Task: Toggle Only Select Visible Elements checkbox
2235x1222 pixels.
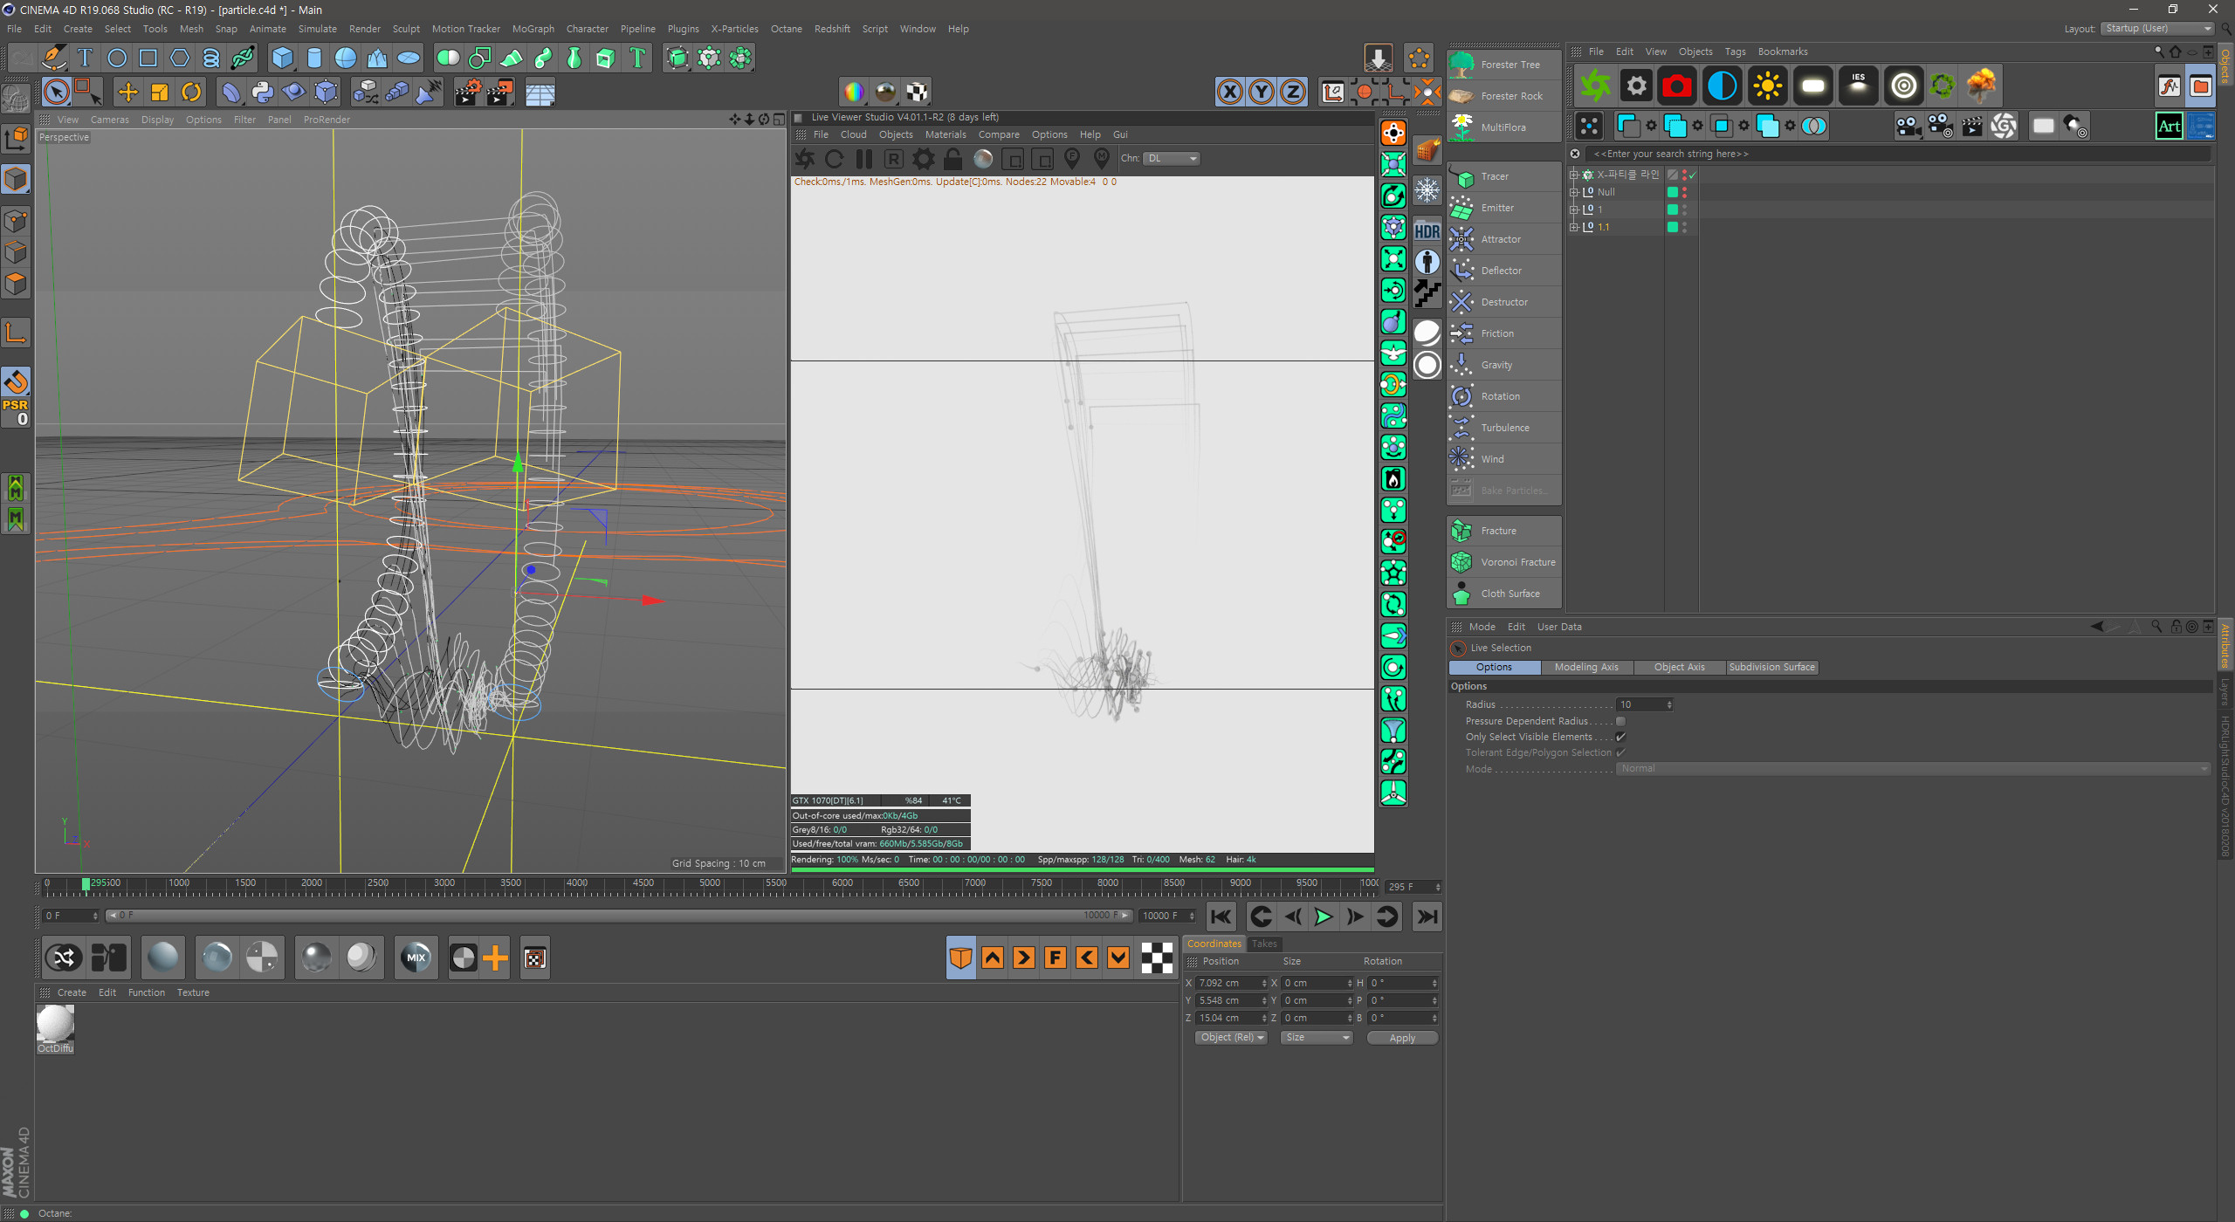Action: pos(1622,736)
